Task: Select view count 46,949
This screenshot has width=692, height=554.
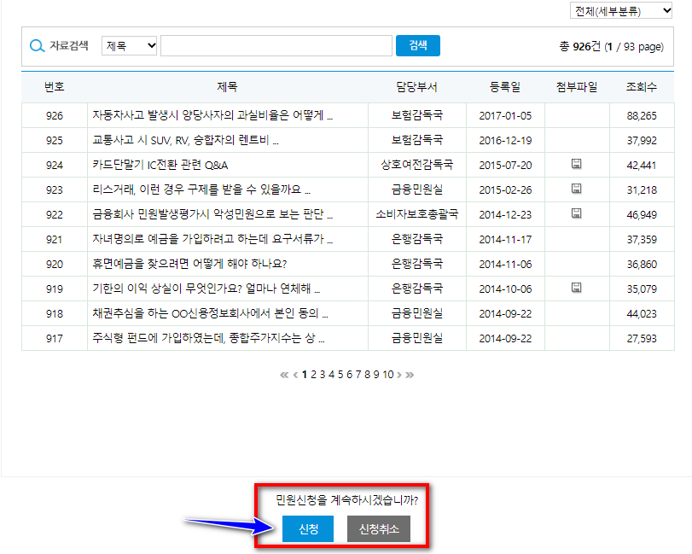Action: (x=642, y=214)
